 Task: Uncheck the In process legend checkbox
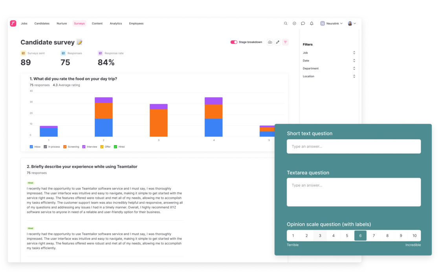click(x=45, y=147)
